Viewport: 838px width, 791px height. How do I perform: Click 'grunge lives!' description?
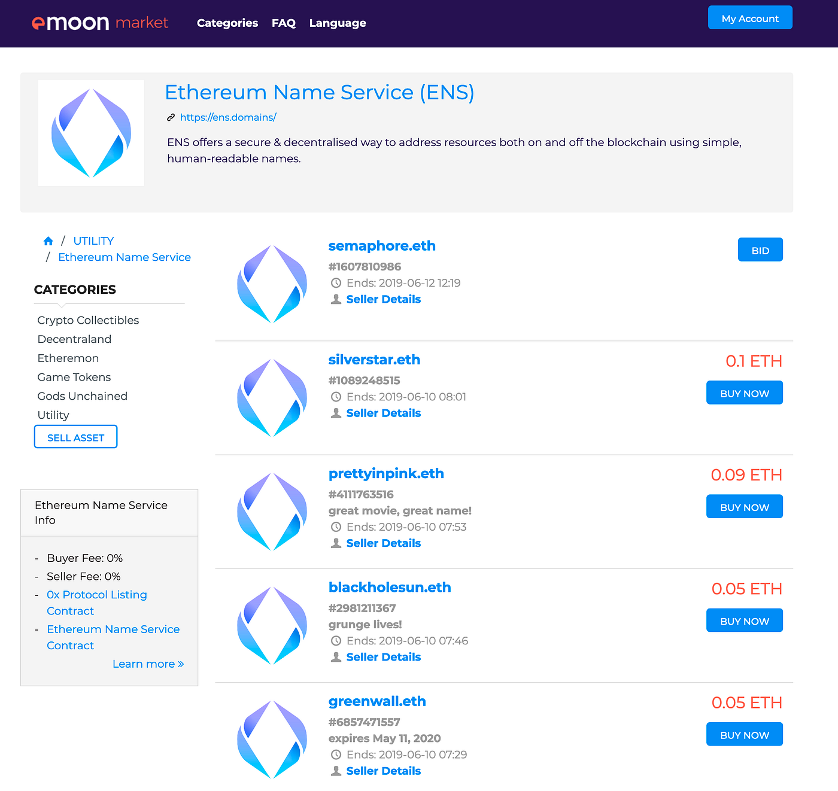click(365, 625)
